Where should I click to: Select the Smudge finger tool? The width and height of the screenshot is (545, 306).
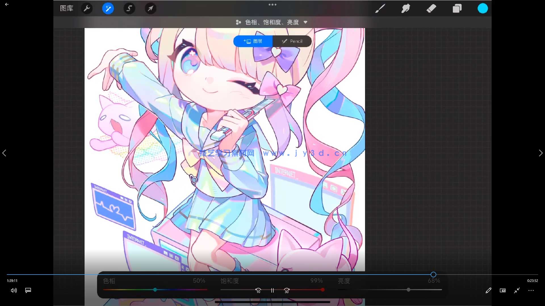pos(406,8)
